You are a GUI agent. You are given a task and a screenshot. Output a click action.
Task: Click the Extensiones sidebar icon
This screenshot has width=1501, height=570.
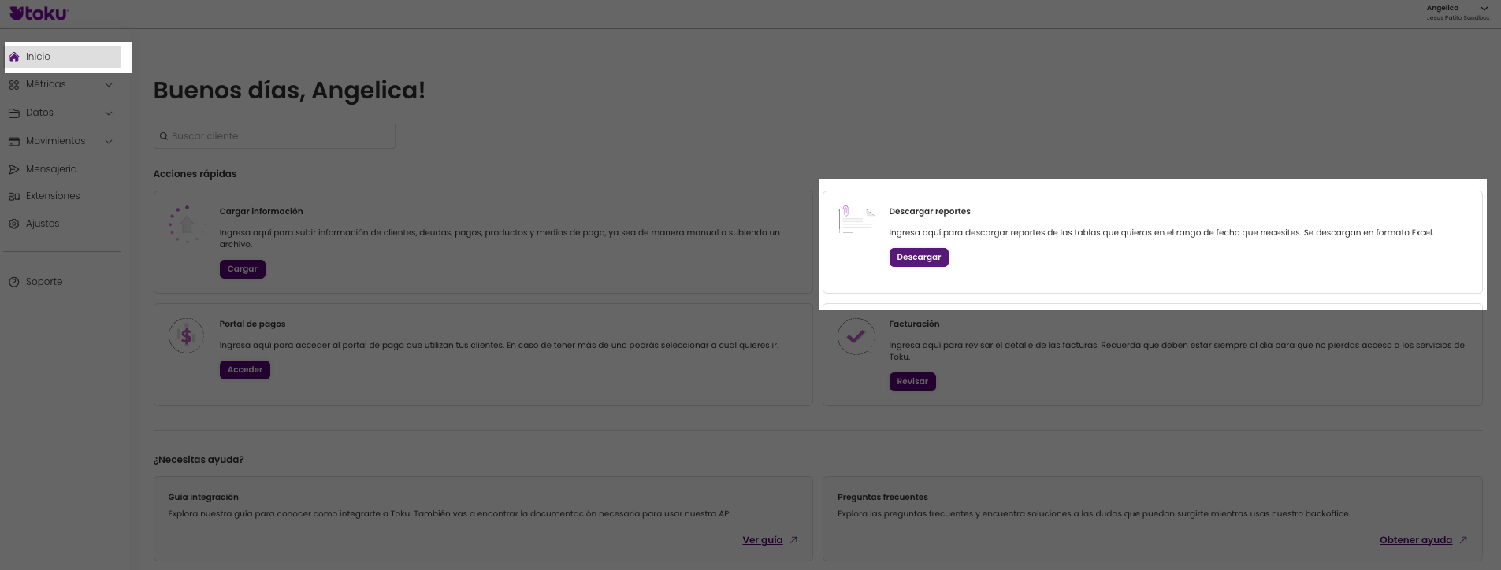[x=14, y=196]
